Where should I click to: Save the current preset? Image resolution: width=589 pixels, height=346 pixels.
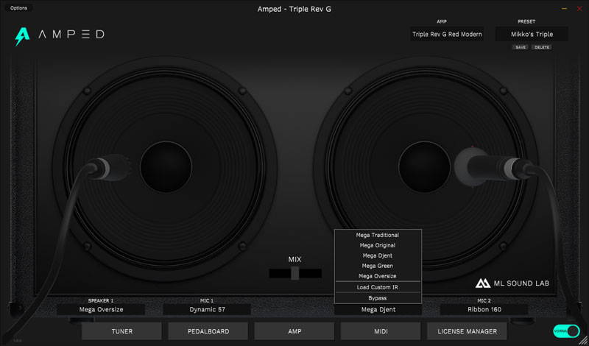(521, 47)
